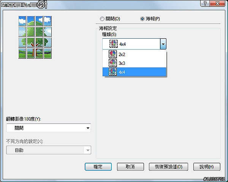This screenshot has width=228, height=182.
Task: Click 恢復預設值(D) to restore defaults
Action: pyautogui.click(x=168, y=166)
